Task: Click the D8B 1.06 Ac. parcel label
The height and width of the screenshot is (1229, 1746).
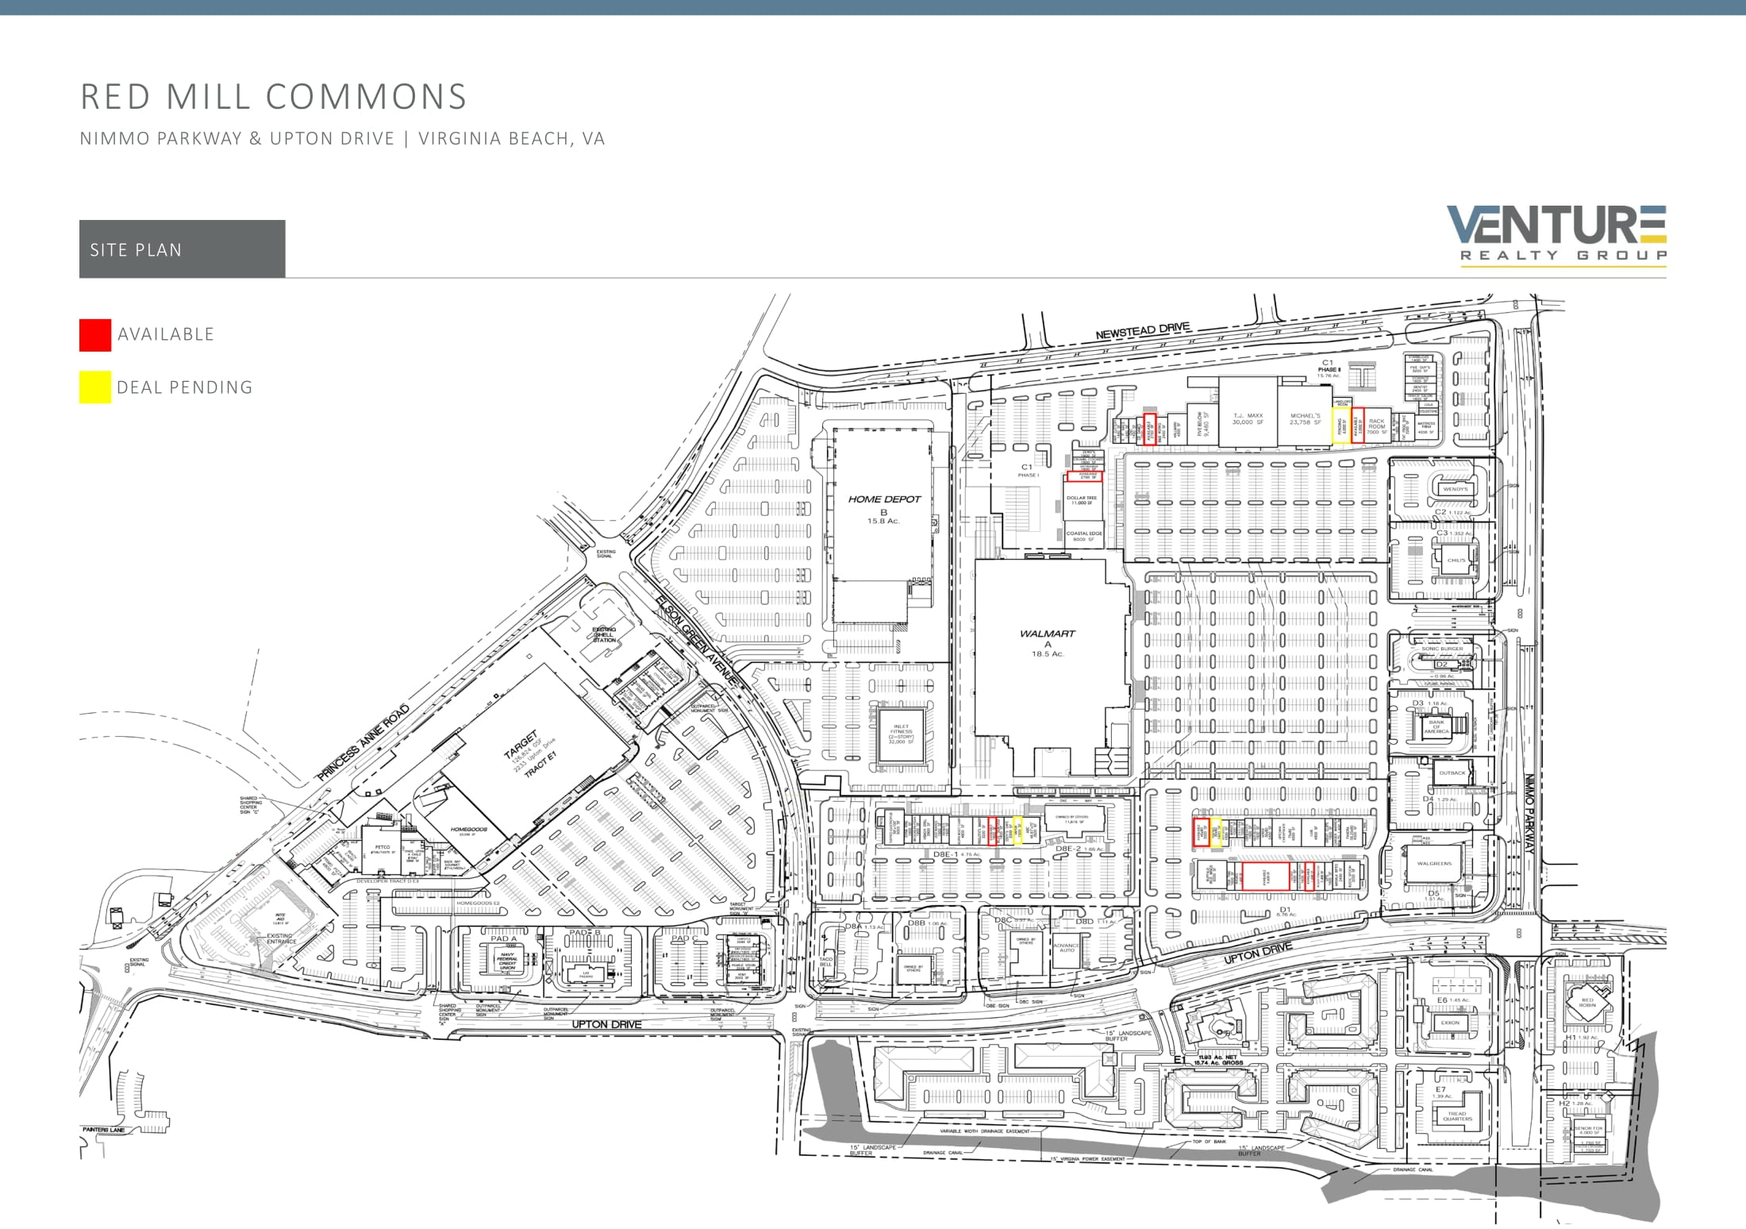Action: [x=928, y=923]
